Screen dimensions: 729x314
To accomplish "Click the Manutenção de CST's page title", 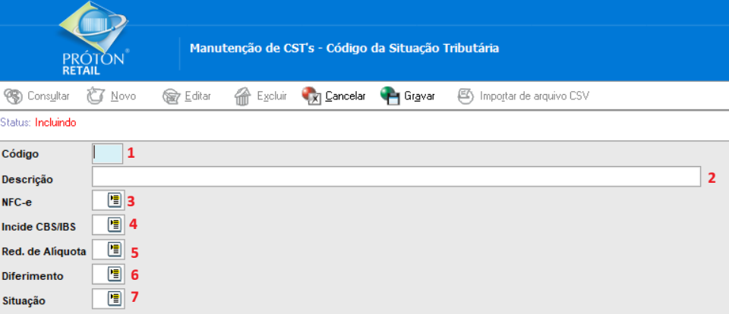I will [344, 48].
